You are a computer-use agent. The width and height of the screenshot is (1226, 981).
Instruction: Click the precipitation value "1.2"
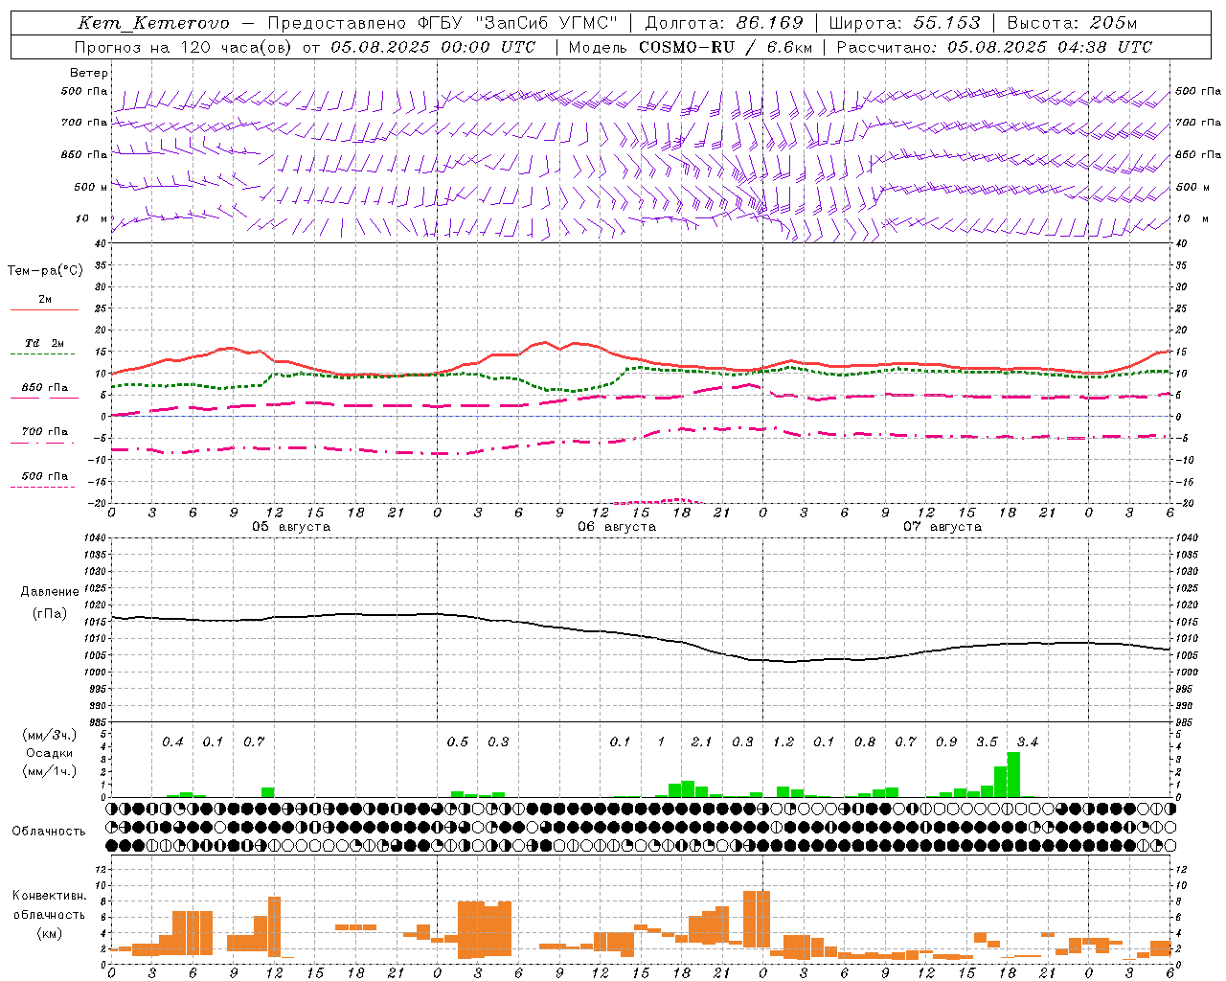(783, 742)
